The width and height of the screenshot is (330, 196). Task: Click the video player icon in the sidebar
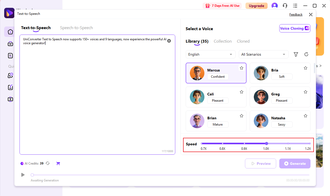(x=10, y=99)
